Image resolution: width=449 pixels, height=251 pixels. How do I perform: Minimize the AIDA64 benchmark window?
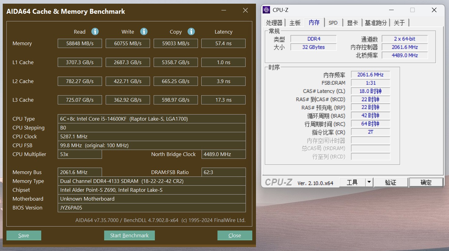(x=224, y=10)
